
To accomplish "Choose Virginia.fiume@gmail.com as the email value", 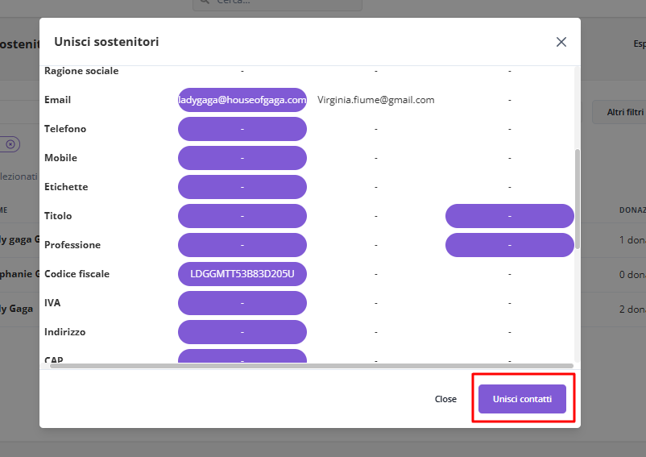I will (x=375, y=100).
